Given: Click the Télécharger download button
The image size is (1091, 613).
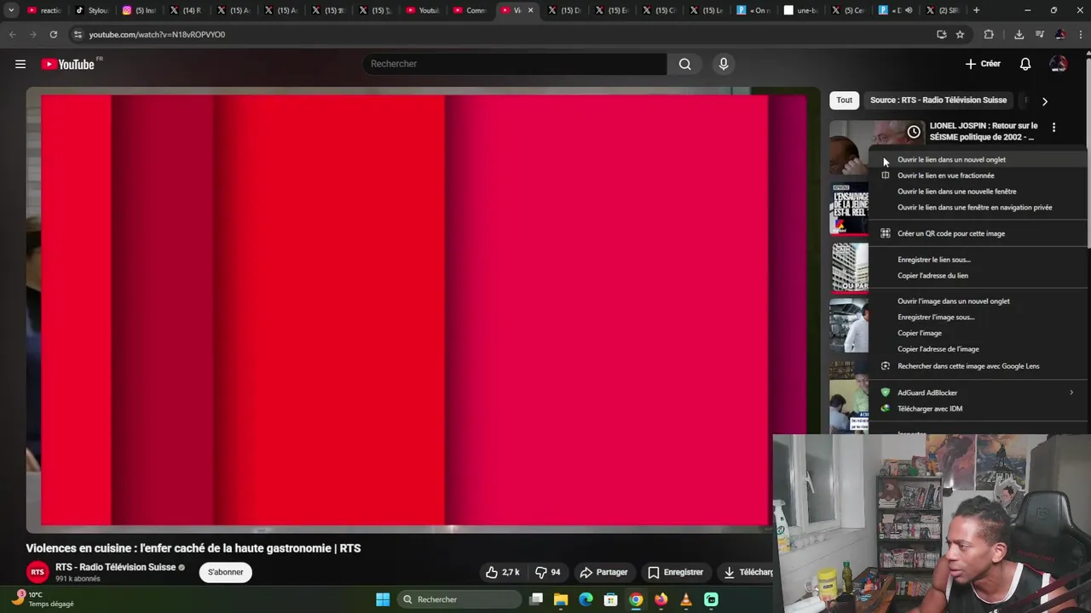Looking at the screenshot, I should [x=747, y=572].
